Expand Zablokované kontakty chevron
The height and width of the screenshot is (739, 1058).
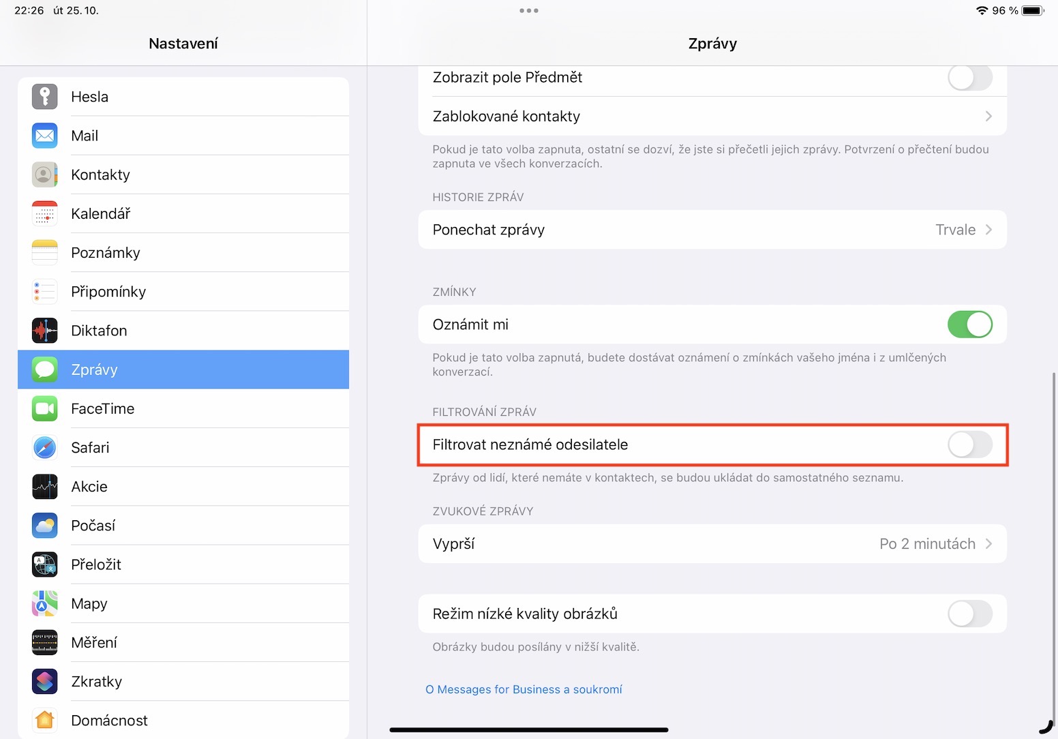coord(988,117)
